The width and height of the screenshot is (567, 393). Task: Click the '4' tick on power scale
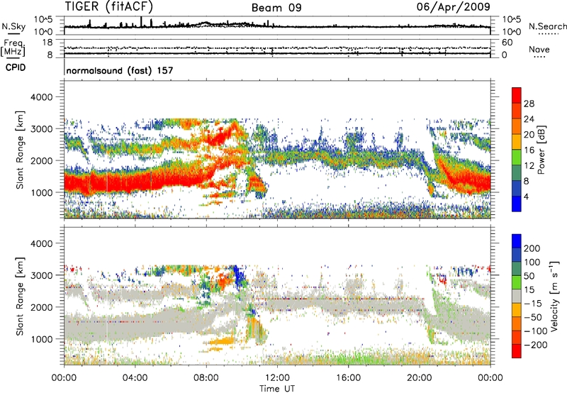coord(526,196)
